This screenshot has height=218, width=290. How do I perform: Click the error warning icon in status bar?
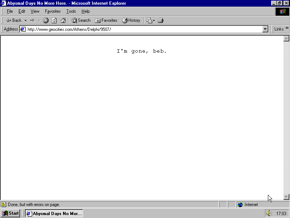[x=4, y=205]
